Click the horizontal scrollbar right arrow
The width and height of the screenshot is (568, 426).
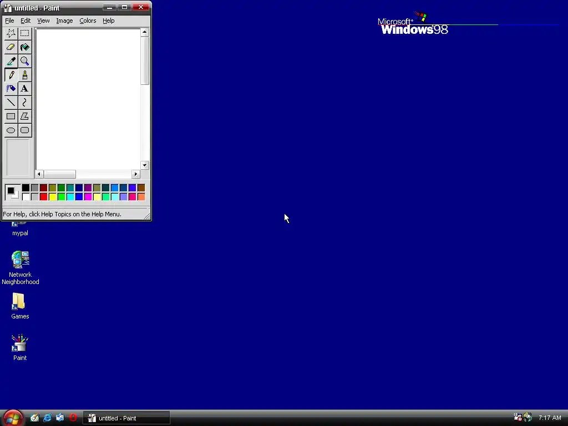pyautogui.click(x=136, y=174)
